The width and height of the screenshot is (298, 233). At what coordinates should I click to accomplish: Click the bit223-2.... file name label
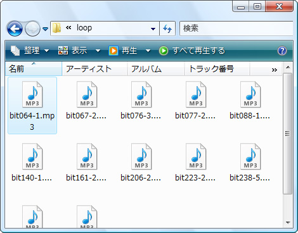(195, 178)
